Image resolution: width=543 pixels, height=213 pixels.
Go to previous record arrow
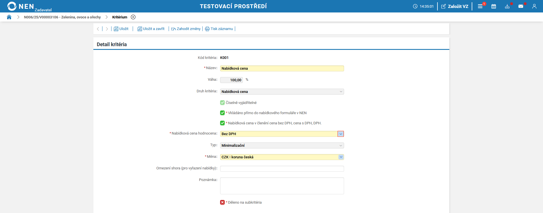[98, 29]
